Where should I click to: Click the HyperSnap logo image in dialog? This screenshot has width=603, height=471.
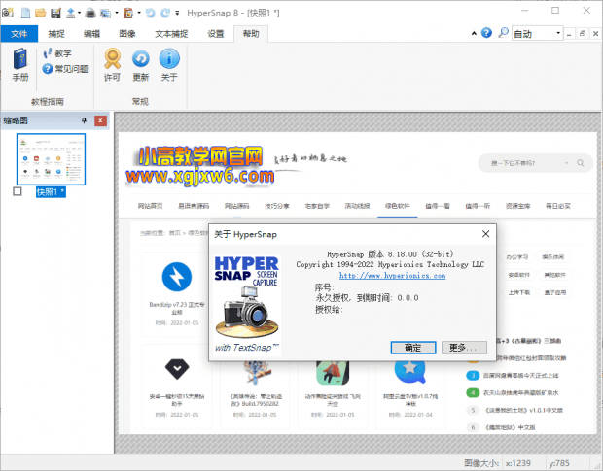click(247, 304)
